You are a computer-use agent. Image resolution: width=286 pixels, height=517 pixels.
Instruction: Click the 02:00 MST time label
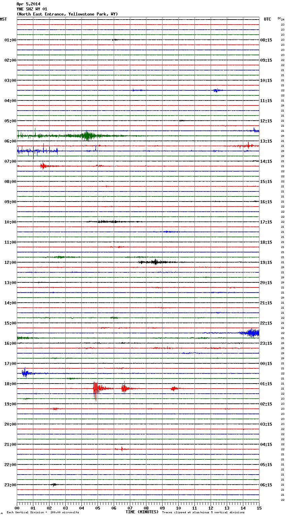coord(10,60)
